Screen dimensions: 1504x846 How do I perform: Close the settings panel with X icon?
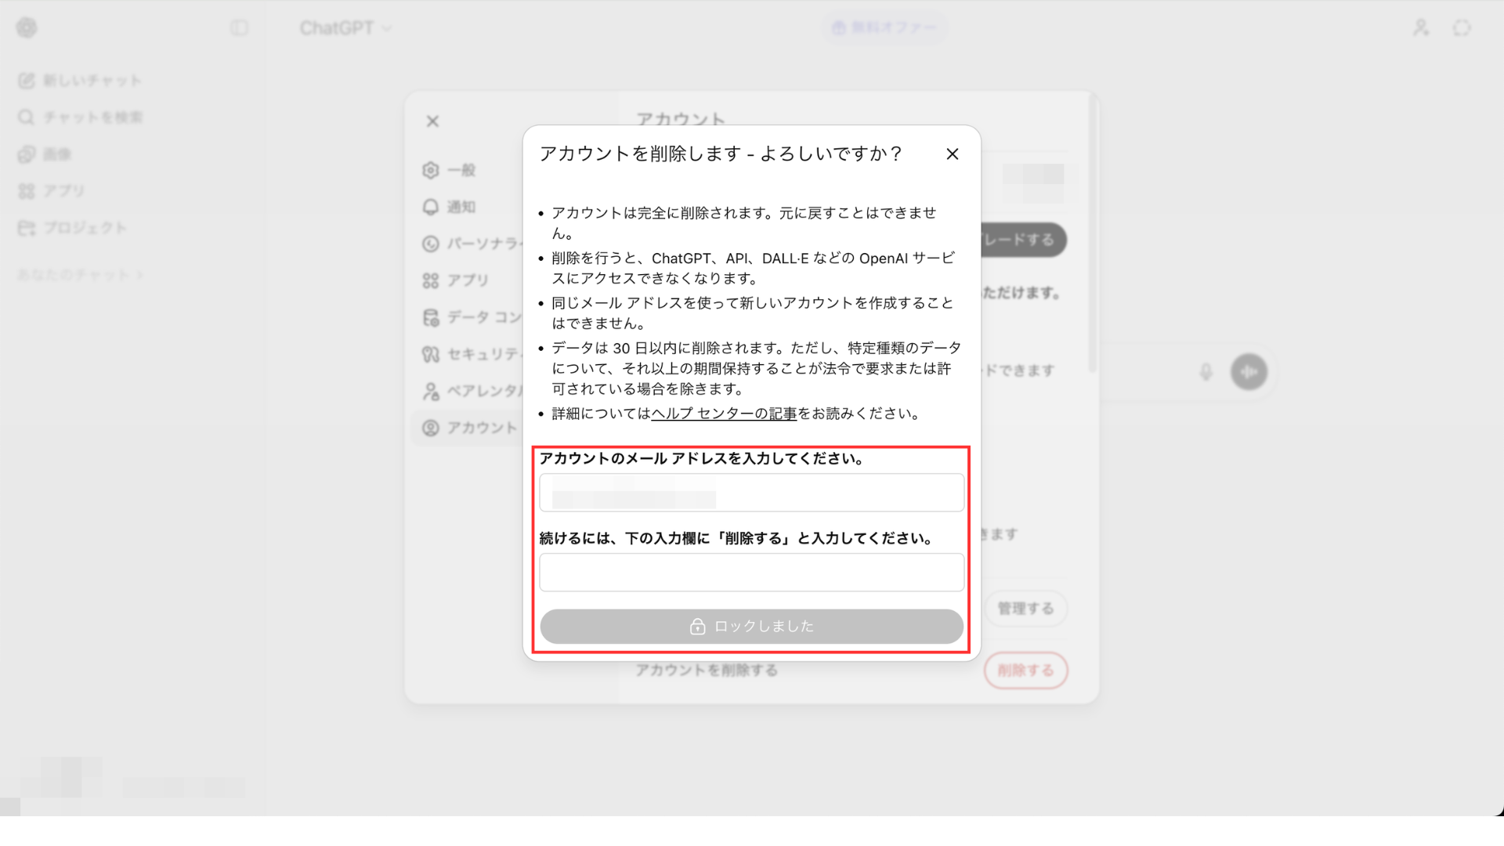coord(432,121)
